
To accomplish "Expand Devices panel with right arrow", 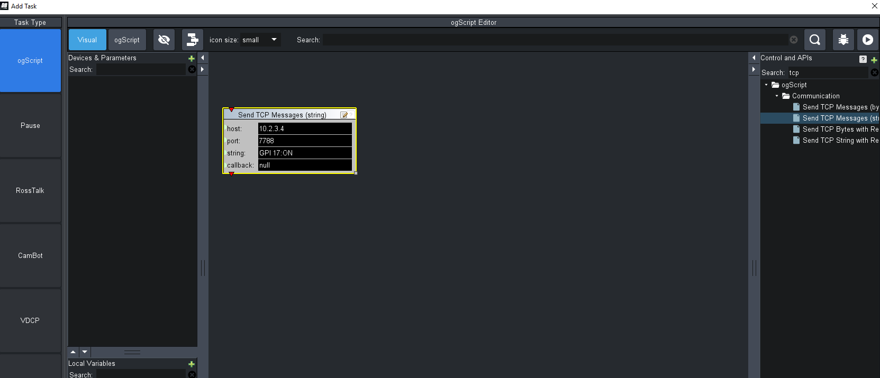I will (203, 69).
